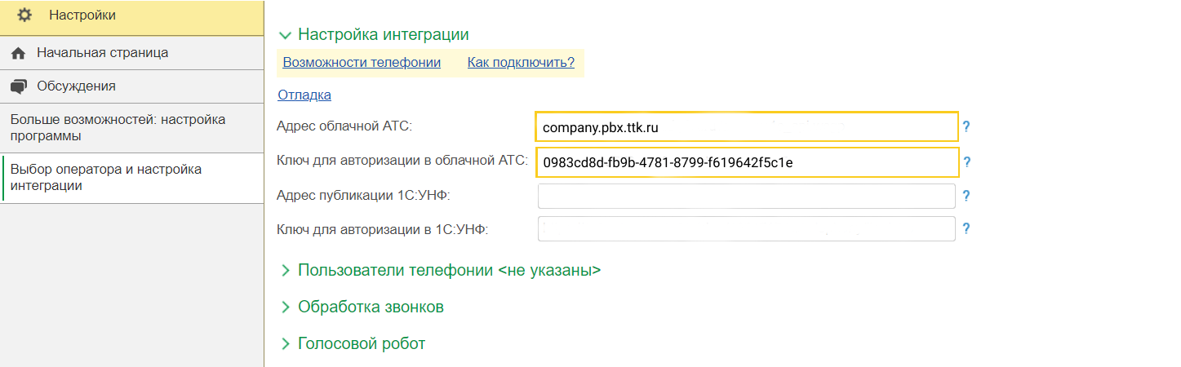
Task: Open the Возможности телефонии link
Action: pos(362,63)
